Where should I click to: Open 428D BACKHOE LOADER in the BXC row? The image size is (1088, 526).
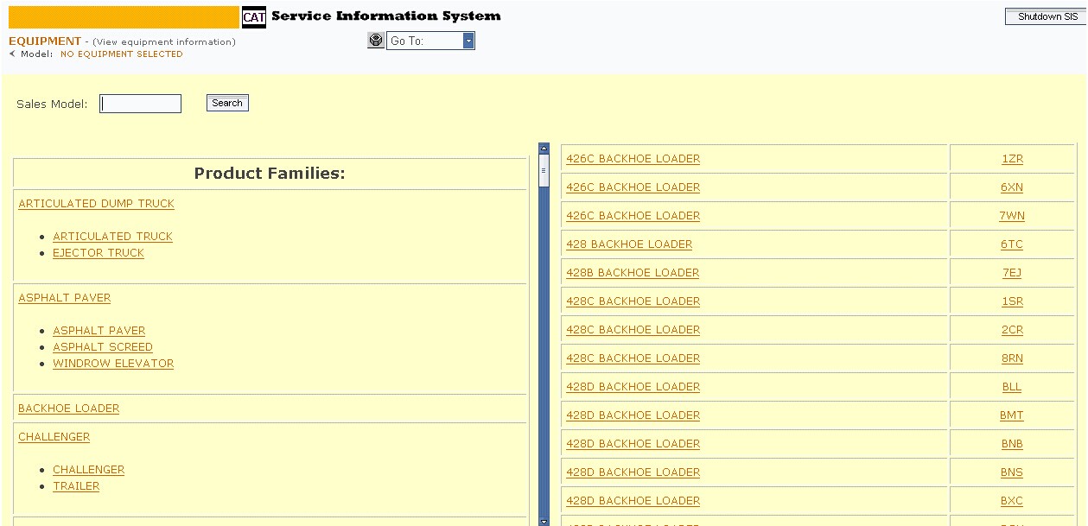point(633,501)
